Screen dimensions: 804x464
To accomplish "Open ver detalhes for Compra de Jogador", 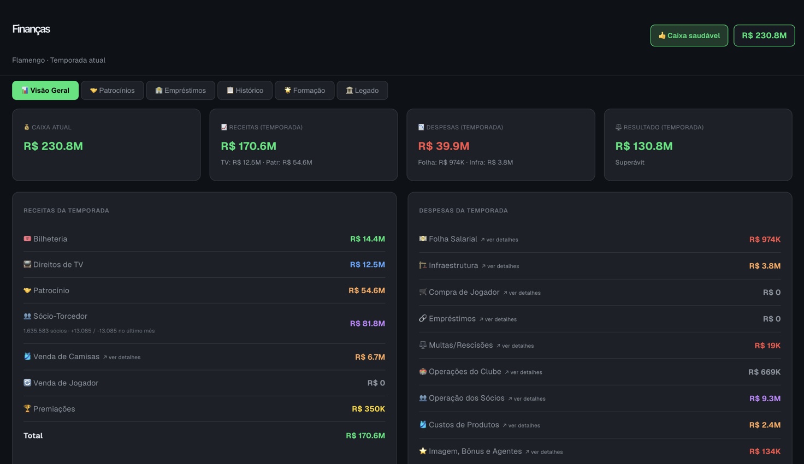I will pos(522,293).
